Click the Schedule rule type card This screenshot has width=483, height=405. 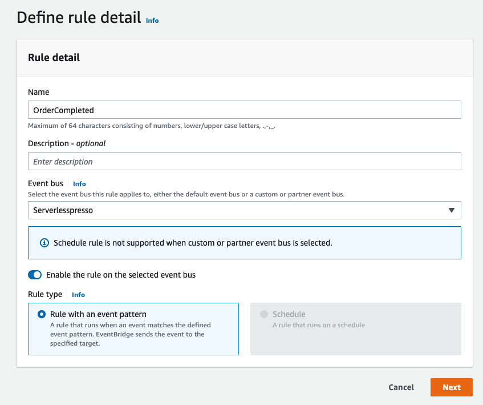click(356, 329)
